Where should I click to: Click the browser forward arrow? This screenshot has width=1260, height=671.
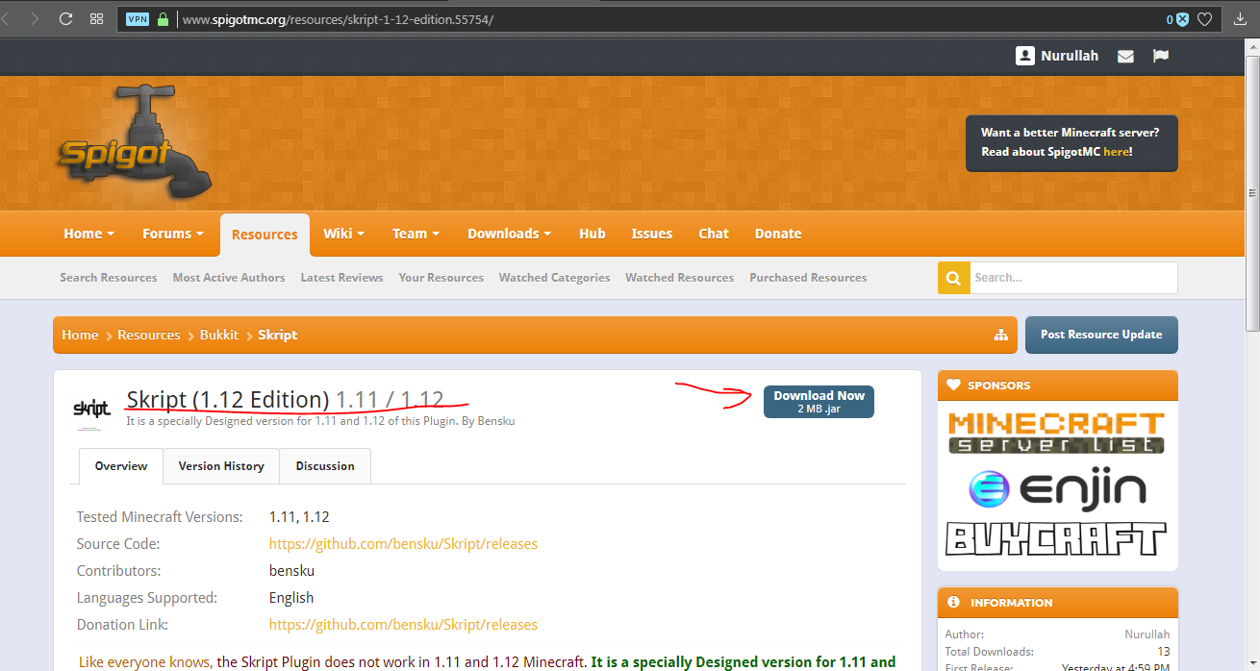pos(35,18)
